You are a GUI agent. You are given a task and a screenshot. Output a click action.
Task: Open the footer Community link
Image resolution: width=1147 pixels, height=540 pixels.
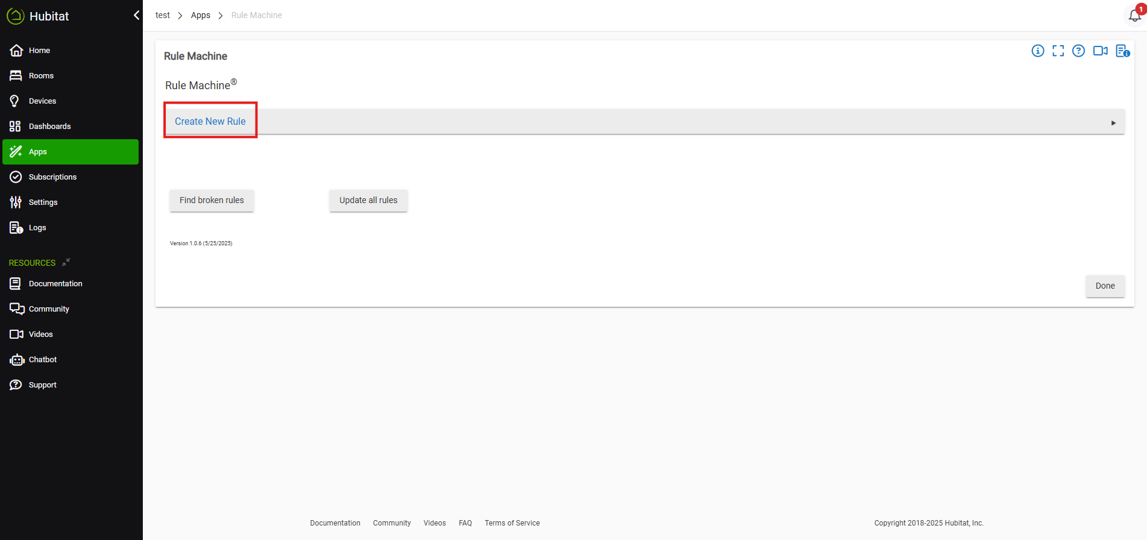click(x=392, y=523)
